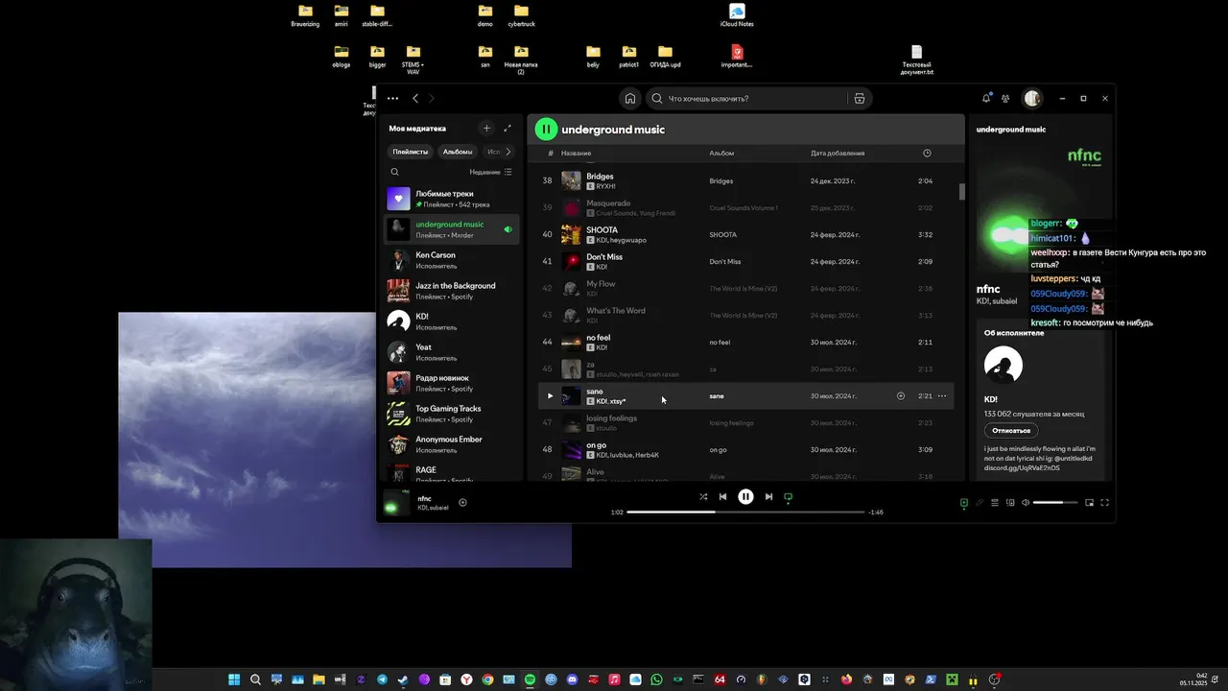
Task: Select the 'on go' track title
Action: [x=596, y=445]
